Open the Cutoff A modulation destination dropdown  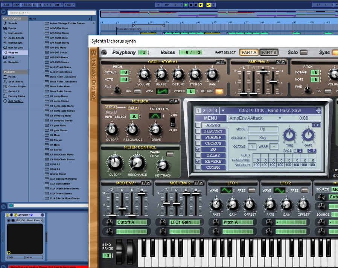point(132,222)
